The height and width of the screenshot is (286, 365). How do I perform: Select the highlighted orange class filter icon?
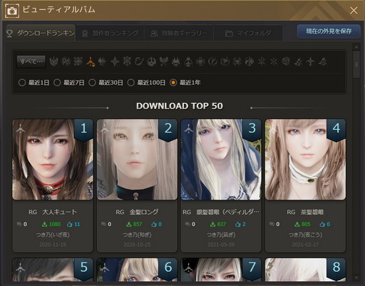point(91,62)
